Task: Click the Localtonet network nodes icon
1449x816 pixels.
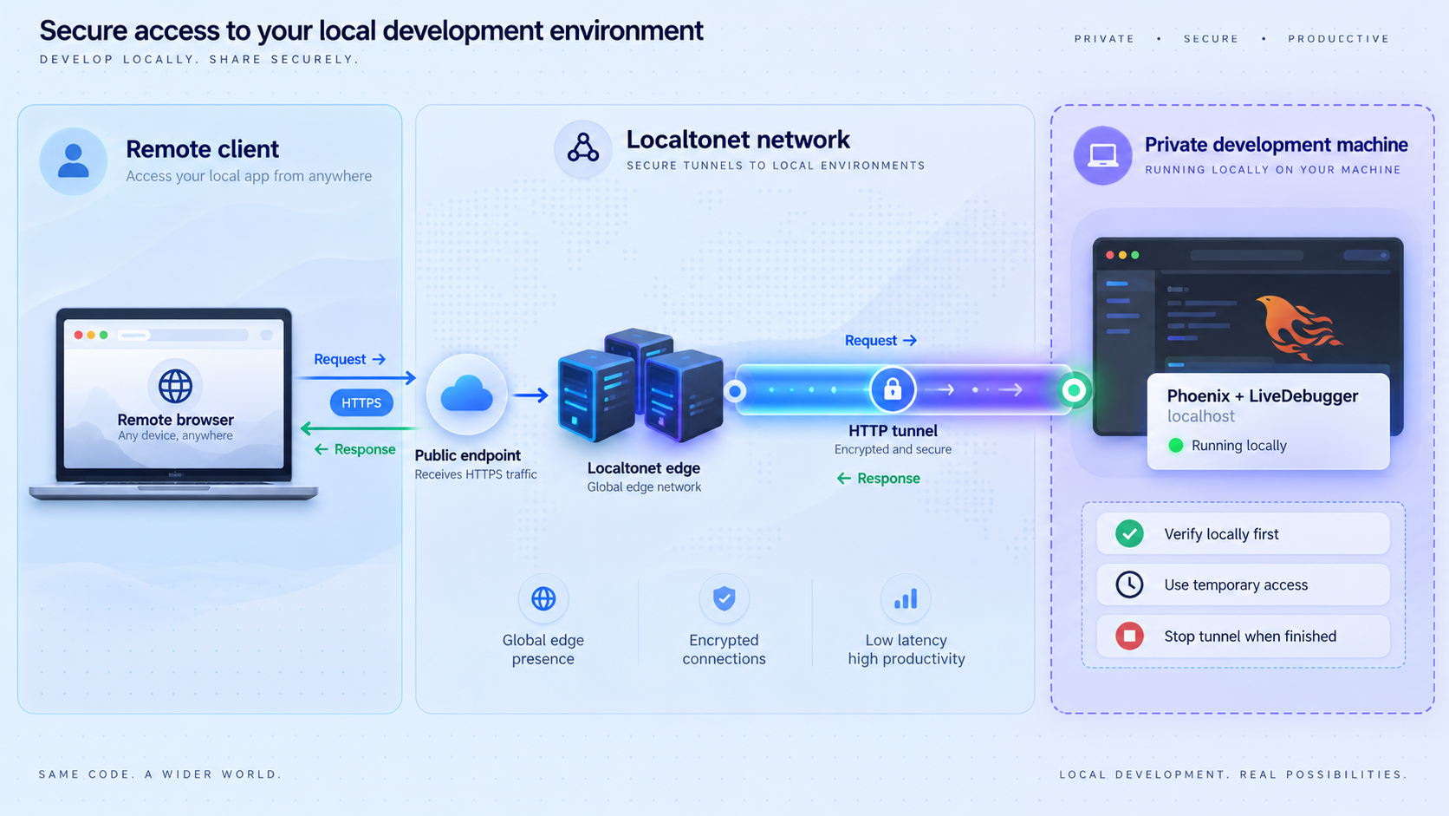Action: tap(583, 148)
